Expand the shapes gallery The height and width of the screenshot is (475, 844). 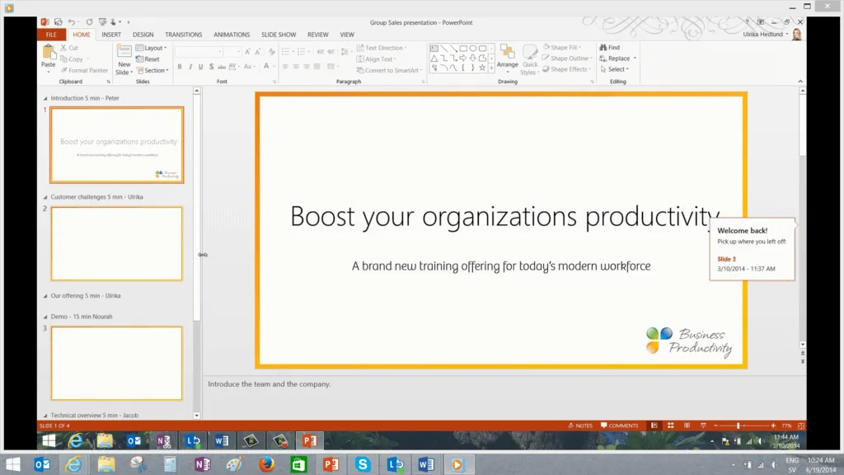click(x=491, y=68)
